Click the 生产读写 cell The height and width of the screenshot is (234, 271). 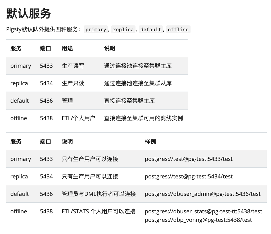coord(73,66)
